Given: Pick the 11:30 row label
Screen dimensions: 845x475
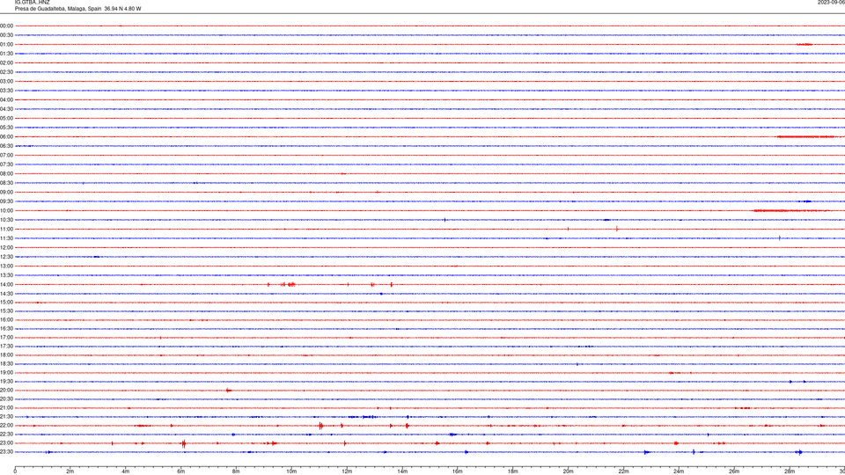Looking at the screenshot, I should [6, 238].
